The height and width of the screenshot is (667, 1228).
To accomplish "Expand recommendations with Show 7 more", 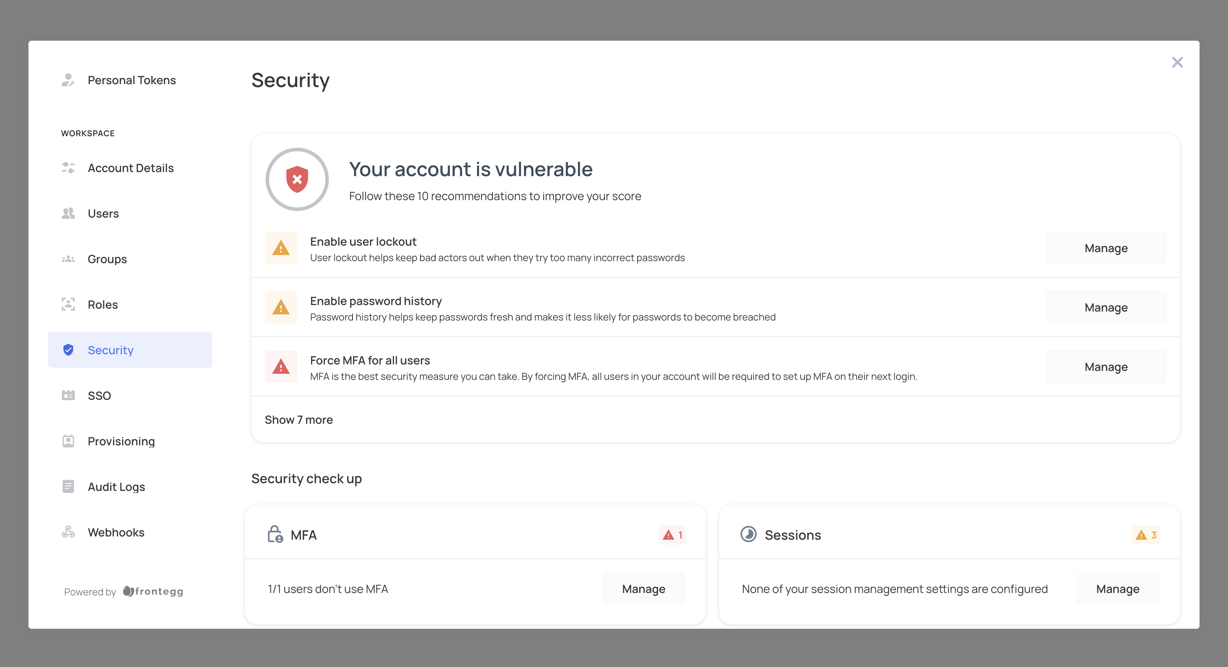I will 298,420.
